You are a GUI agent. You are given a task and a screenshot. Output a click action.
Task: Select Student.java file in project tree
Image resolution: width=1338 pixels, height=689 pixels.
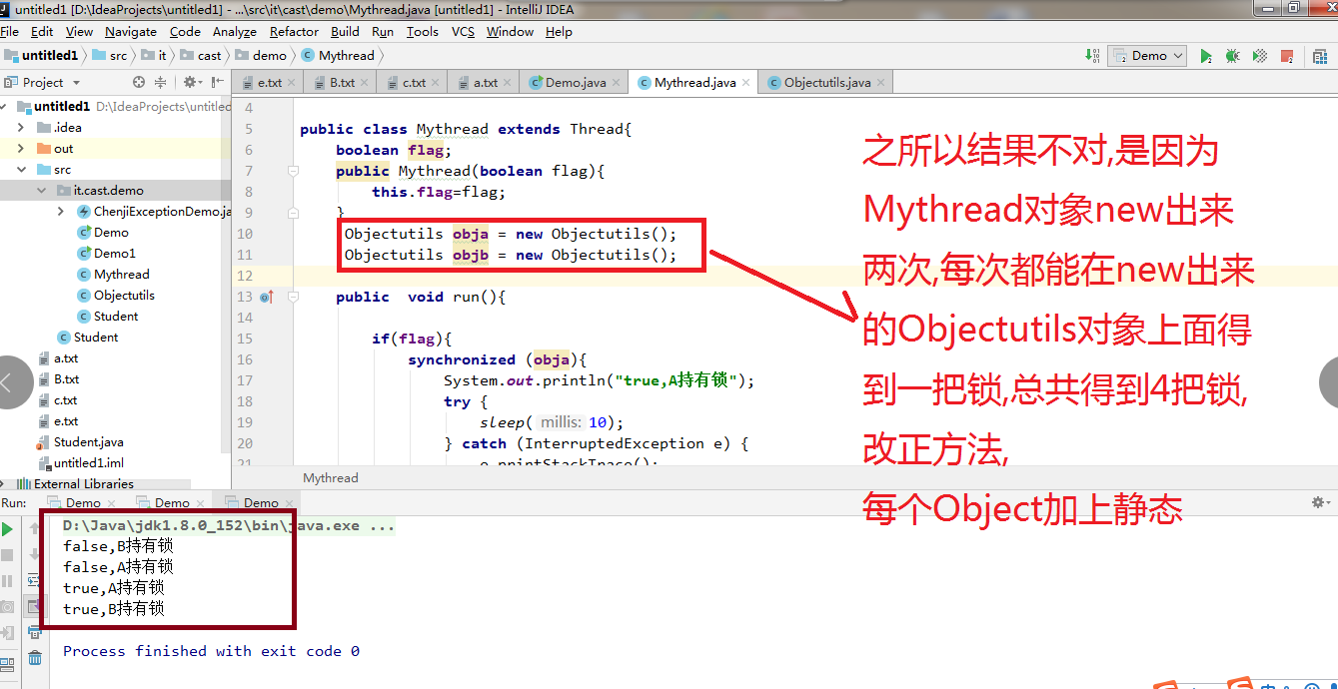88,441
